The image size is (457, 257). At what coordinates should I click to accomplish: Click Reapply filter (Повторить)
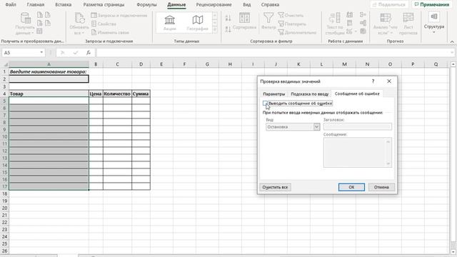292,24
